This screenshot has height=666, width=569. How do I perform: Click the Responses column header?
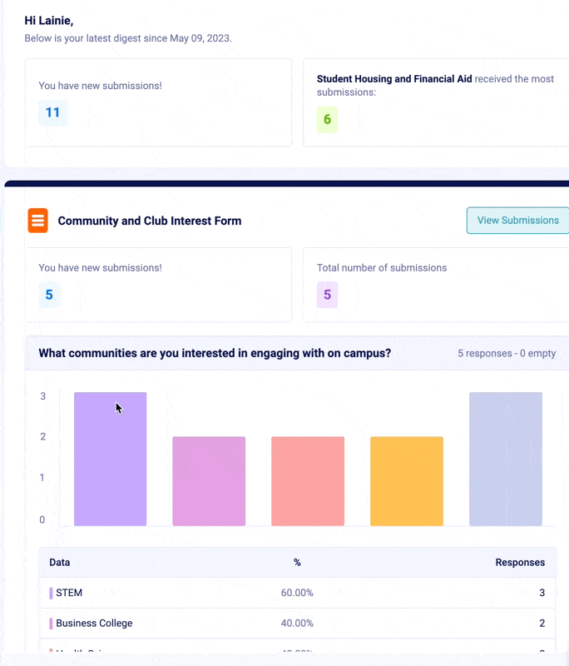[520, 563]
